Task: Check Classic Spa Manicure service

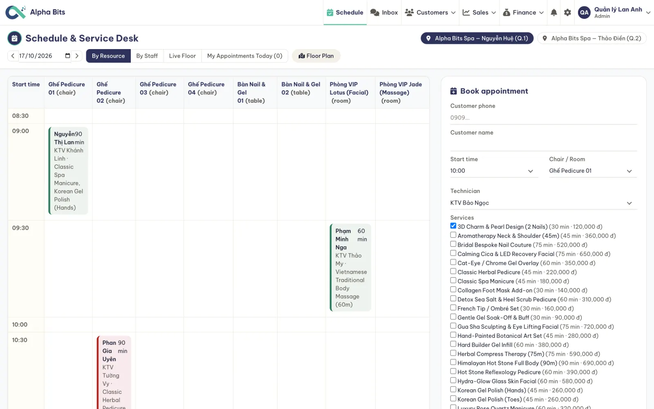Action: point(453,281)
